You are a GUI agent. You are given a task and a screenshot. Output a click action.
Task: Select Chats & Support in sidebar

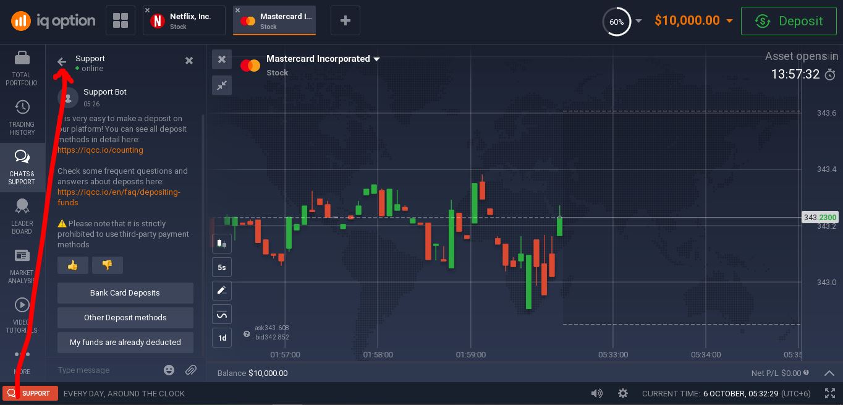click(22, 168)
